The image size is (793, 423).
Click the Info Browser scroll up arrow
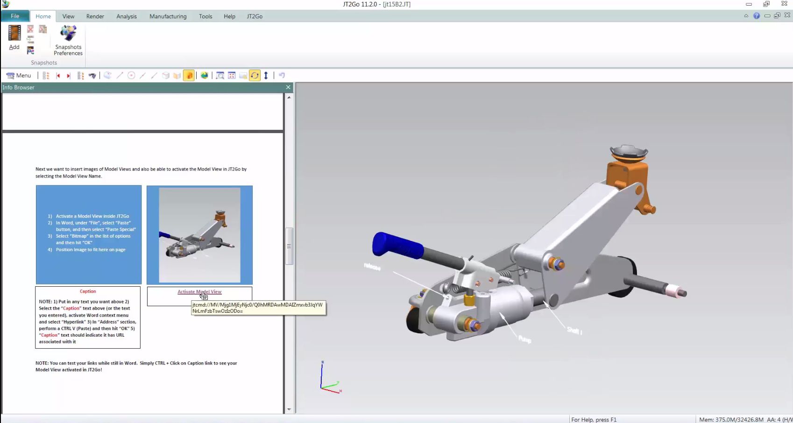pos(289,97)
